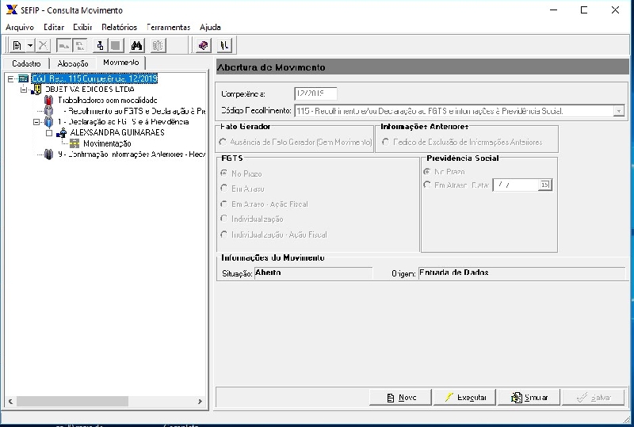Select Em Atraso - Ação Fiscal radio button
Image resolution: width=634 pixels, height=427 pixels.
[223, 204]
